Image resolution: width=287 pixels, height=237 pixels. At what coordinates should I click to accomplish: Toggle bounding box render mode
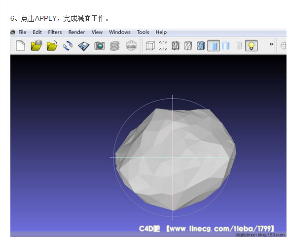pos(150,45)
